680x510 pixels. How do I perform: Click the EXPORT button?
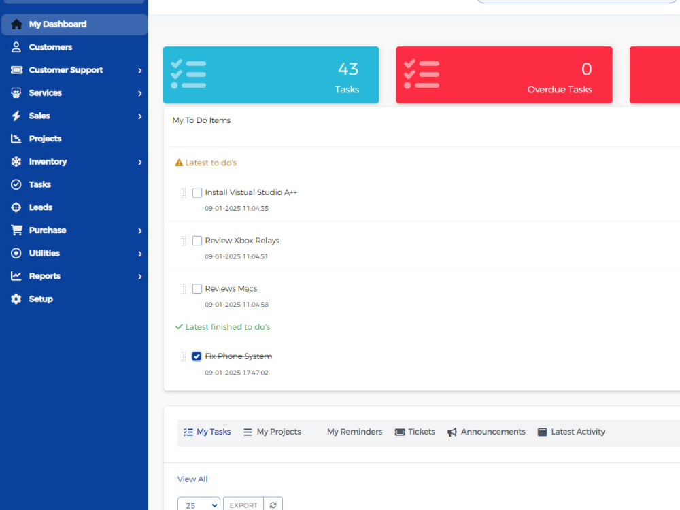(x=243, y=505)
